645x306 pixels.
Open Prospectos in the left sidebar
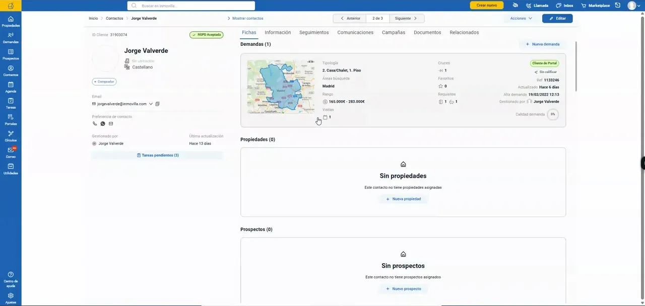click(11, 54)
